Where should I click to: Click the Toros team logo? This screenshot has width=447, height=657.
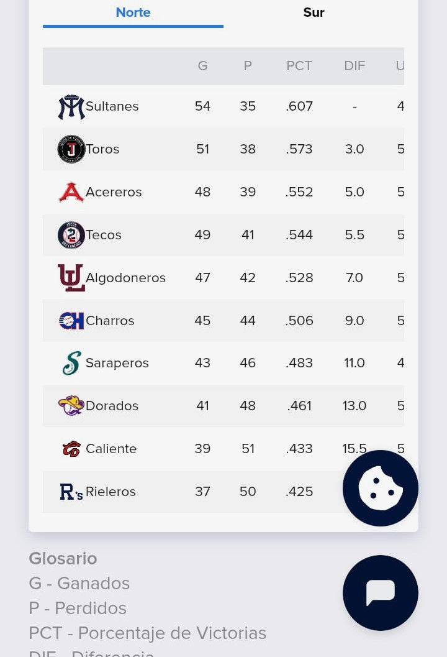coord(71,149)
